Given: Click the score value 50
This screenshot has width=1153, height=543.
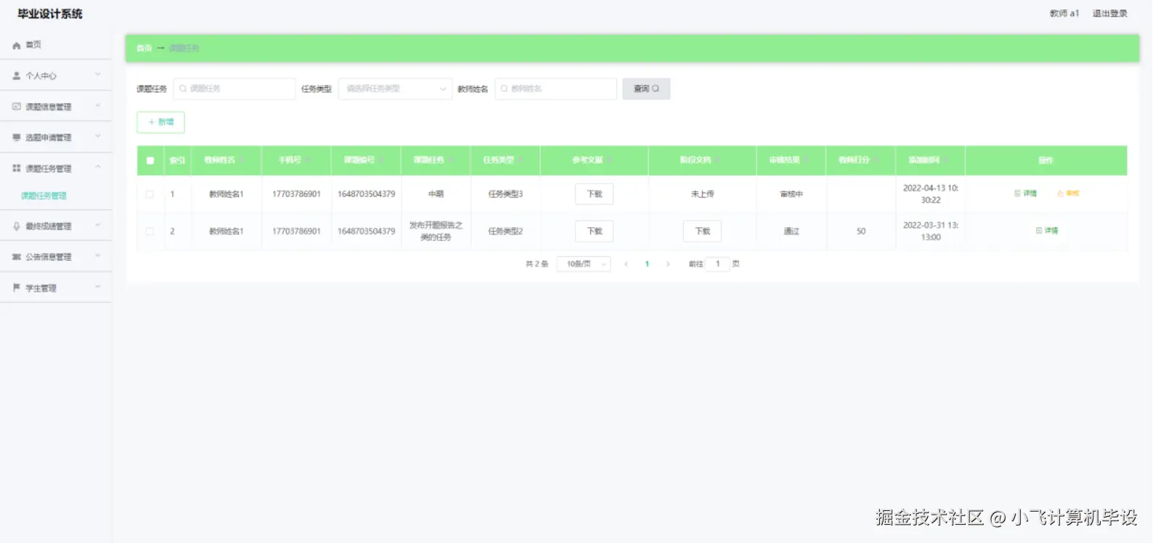Looking at the screenshot, I should (861, 232).
